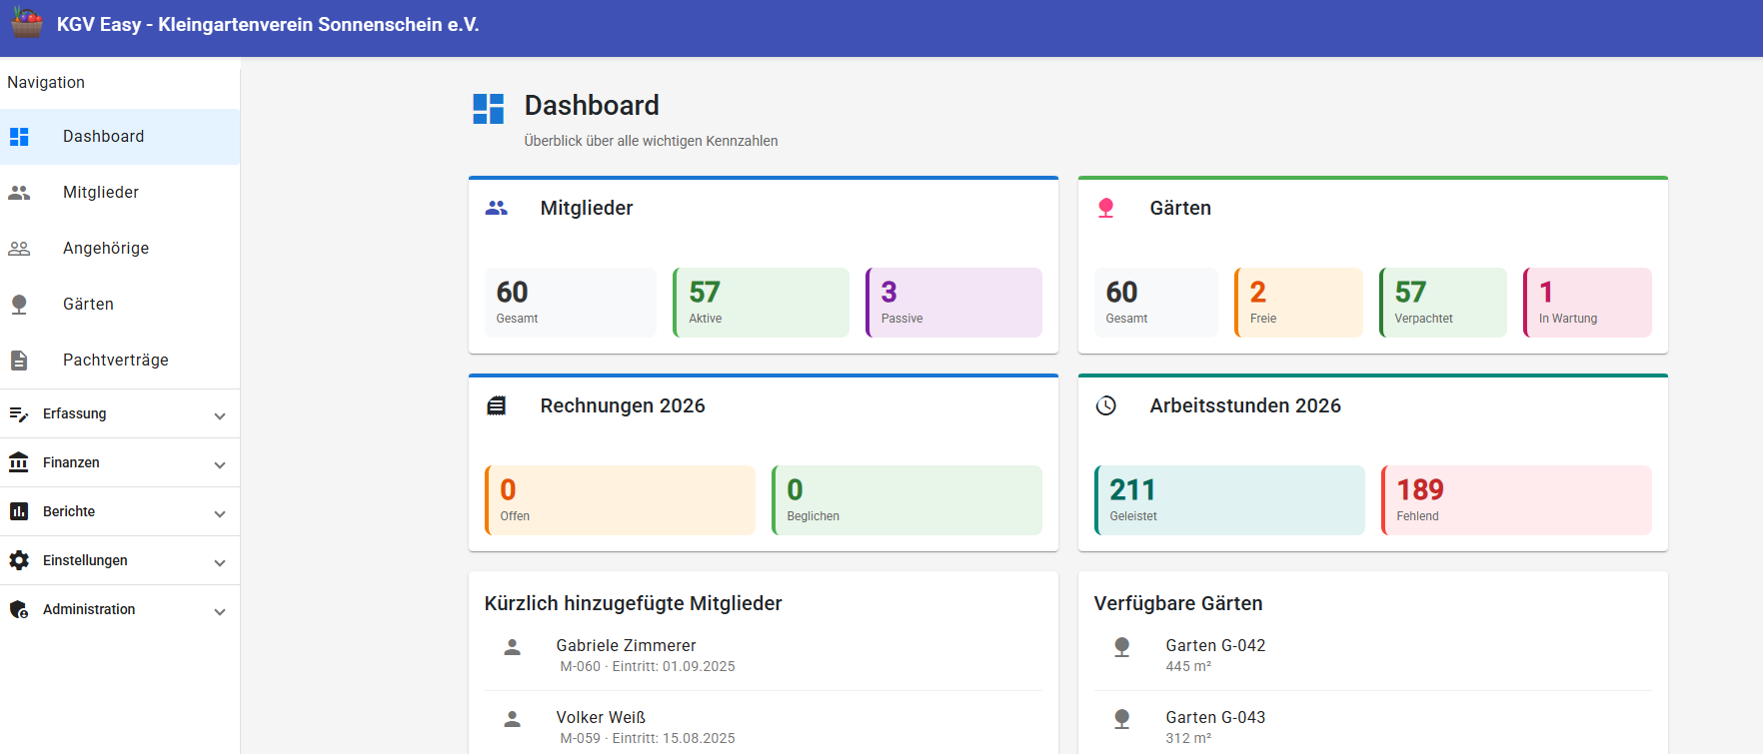The width and height of the screenshot is (1763, 754).
Task: Click the Kürzlich hinzugefügte Mitglieder heading
Action: (x=634, y=603)
